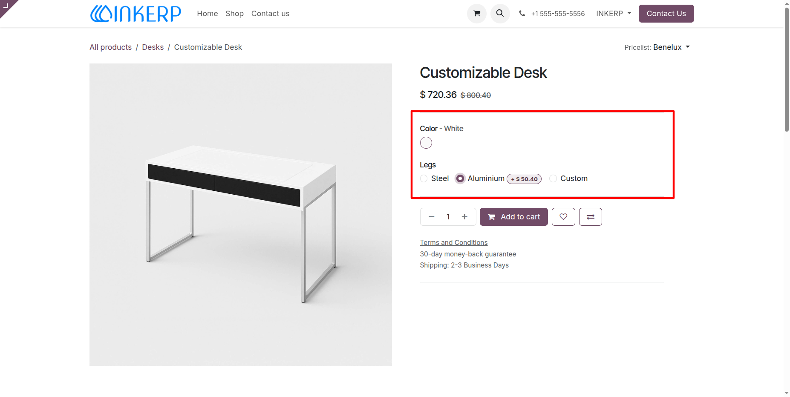Click Add to cart button
Image resolution: width=790 pixels, height=397 pixels.
(x=514, y=217)
